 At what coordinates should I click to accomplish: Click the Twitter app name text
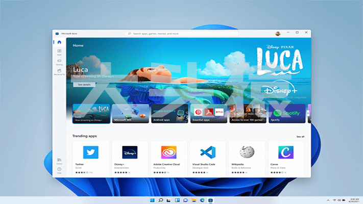tap(80, 164)
